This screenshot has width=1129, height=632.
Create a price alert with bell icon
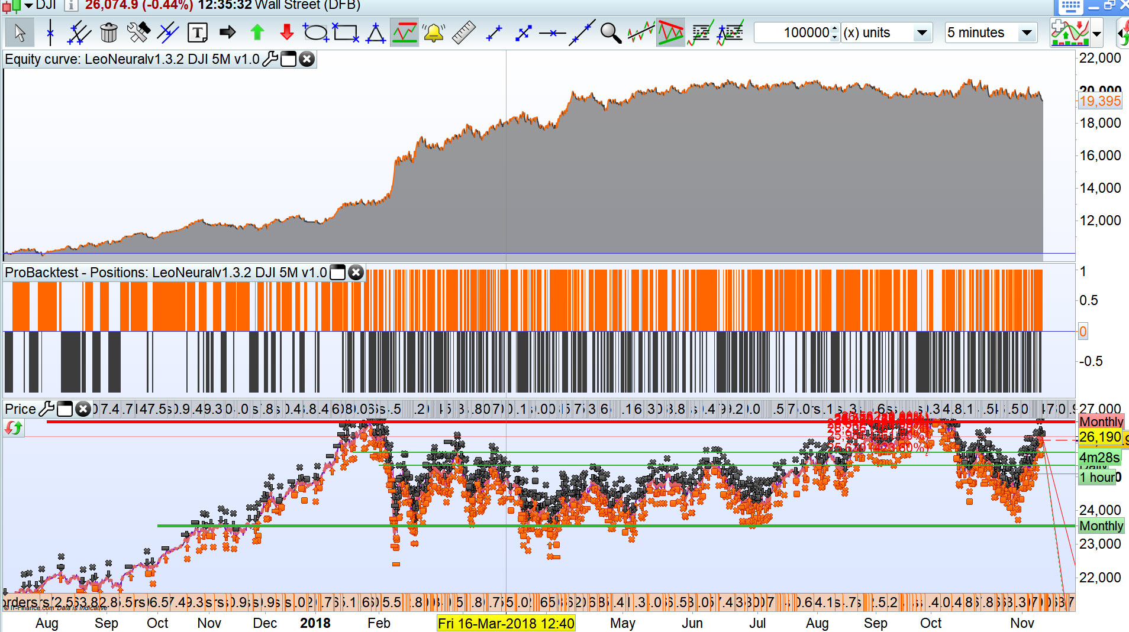(x=434, y=33)
